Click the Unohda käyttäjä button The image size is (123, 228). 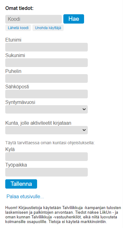tap(48, 28)
